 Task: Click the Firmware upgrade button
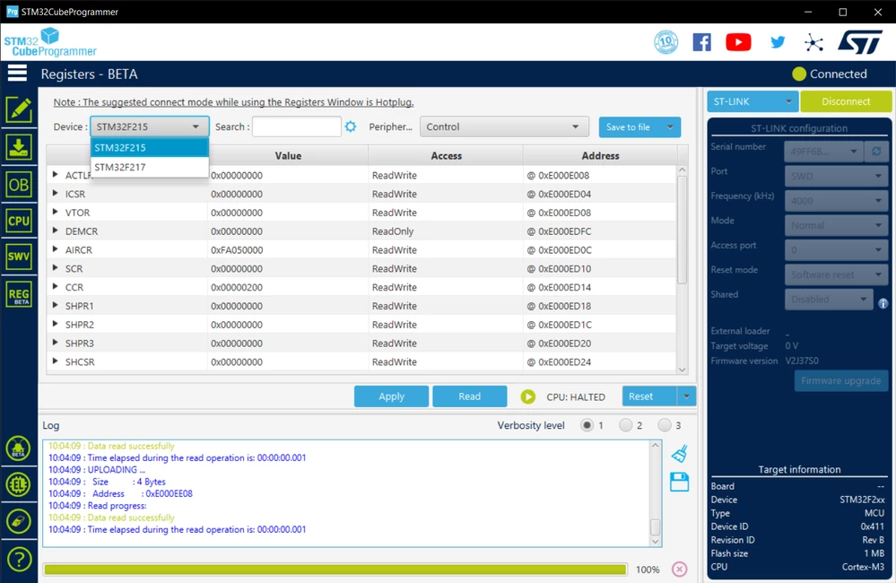840,380
